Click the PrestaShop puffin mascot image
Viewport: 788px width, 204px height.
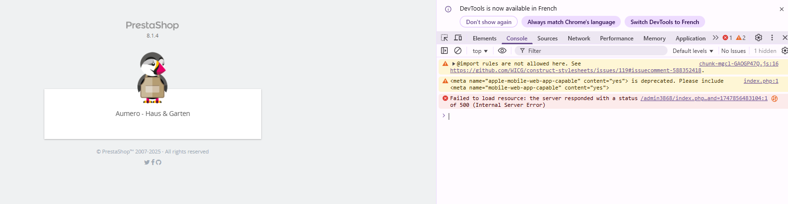(x=152, y=77)
